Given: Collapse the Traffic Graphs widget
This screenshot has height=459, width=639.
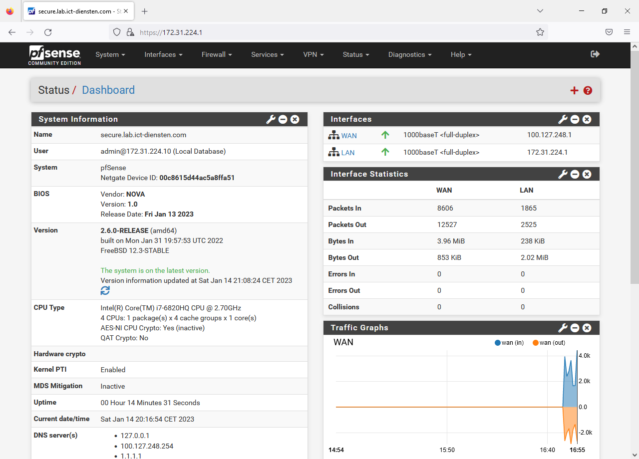Looking at the screenshot, I should pos(575,328).
